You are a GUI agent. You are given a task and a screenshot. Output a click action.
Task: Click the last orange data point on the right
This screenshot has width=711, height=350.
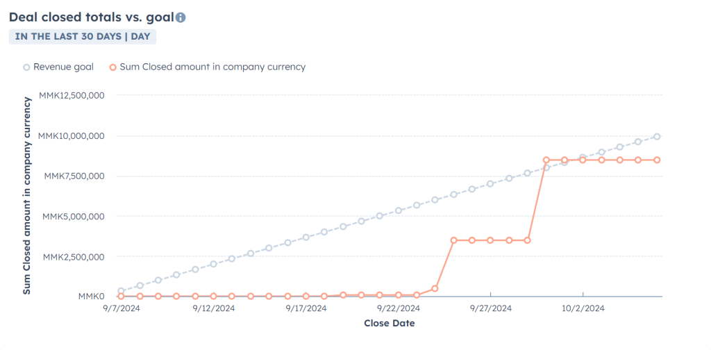[657, 160]
